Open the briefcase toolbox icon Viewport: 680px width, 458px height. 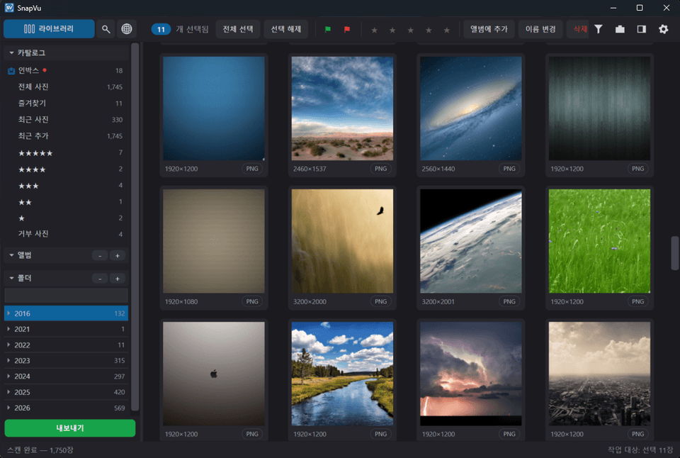pos(620,29)
